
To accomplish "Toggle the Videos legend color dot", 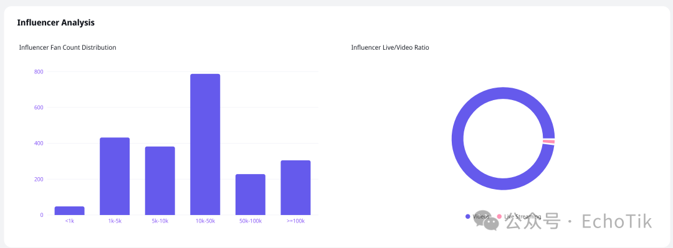I will tap(468, 217).
